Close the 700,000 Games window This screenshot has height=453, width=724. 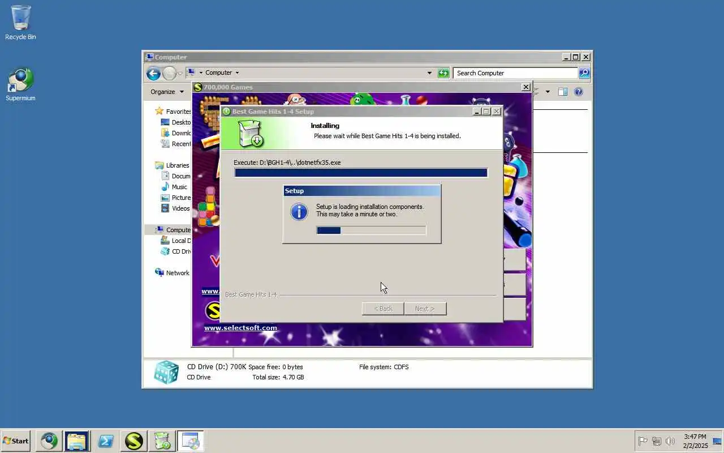[525, 87]
